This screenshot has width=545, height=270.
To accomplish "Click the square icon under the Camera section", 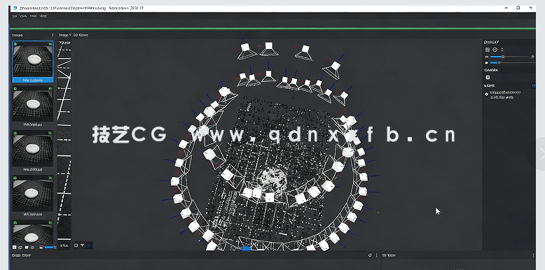I will 488,78.
